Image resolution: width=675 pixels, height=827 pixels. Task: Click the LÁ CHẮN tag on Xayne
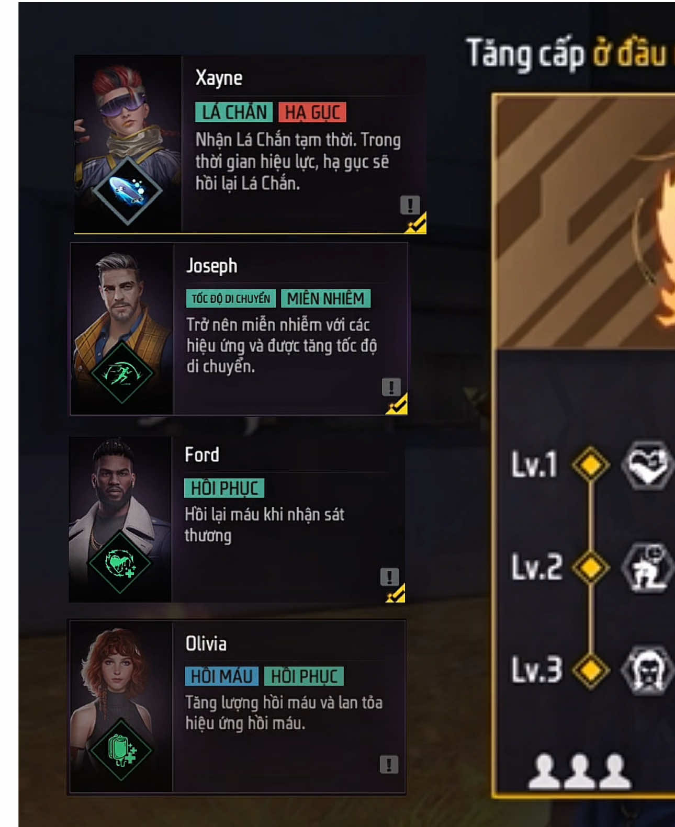234,112
